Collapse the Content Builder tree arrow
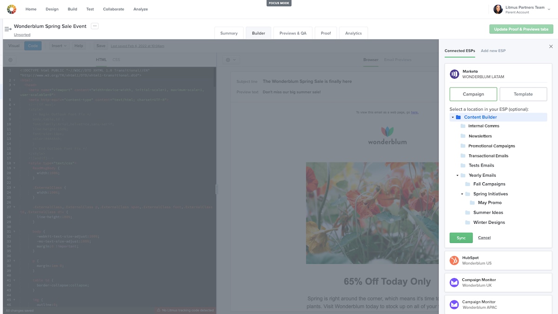The width and height of the screenshot is (558, 314). coord(453,117)
